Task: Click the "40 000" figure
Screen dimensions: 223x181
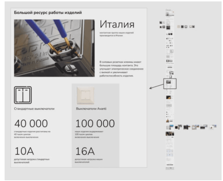Action: point(31,123)
